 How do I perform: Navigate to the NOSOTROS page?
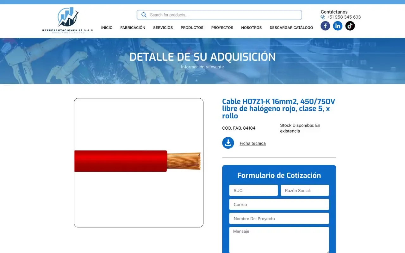(x=252, y=28)
